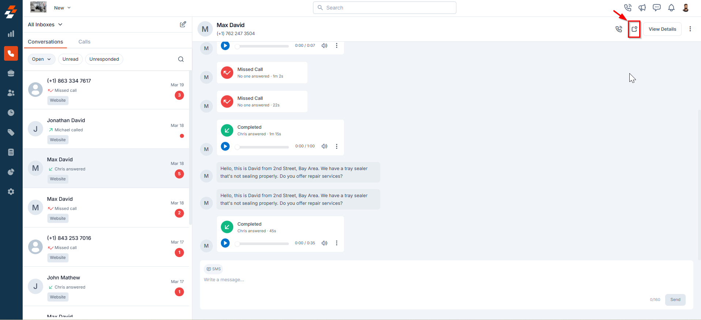
Task: Open the calculator icon in sidebar
Action: click(11, 152)
